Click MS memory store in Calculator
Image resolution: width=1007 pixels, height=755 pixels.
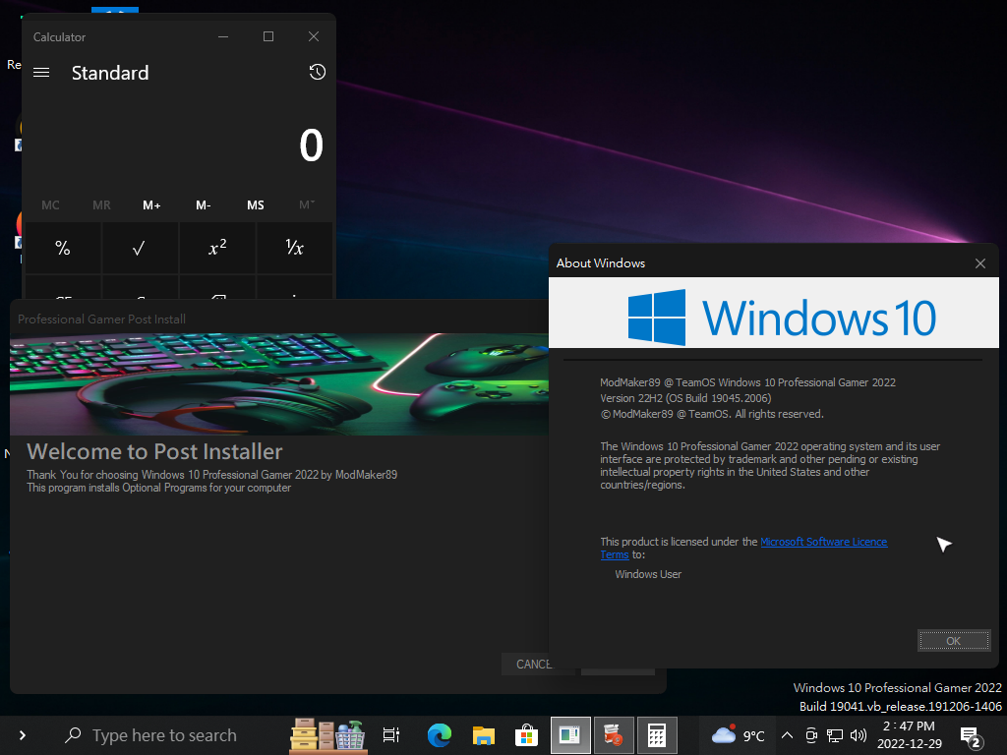(255, 205)
